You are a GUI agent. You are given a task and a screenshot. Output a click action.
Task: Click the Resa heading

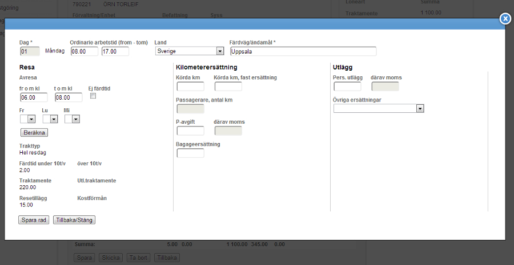(x=27, y=67)
